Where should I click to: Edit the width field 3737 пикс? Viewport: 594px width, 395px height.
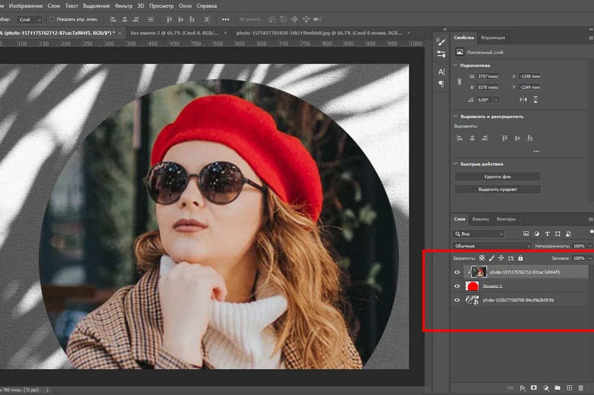coord(487,76)
